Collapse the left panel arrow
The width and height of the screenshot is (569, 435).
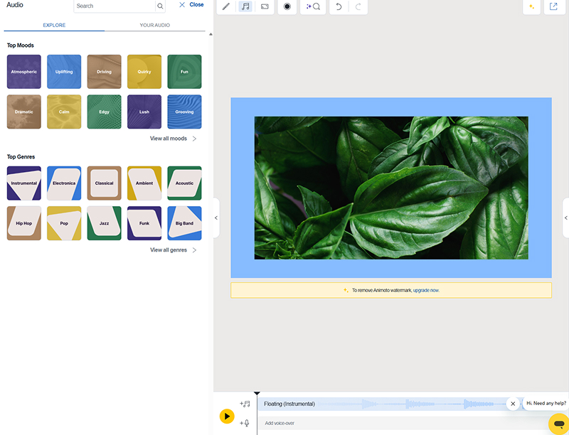pos(216,218)
